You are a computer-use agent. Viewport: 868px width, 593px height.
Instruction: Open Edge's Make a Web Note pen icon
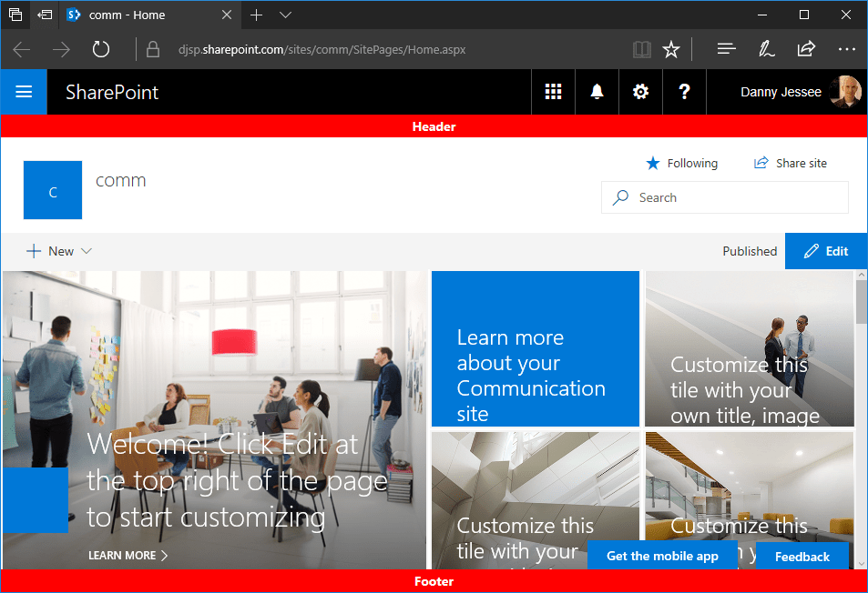766,48
